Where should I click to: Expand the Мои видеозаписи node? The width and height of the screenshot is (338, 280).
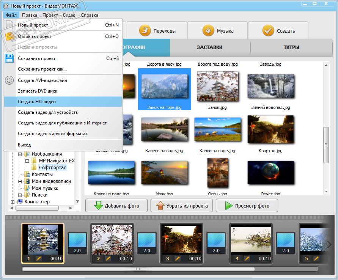coord(20,181)
